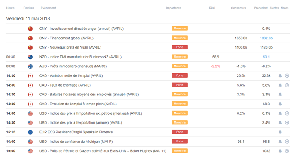Sort by Importance column header
291x156 pixels.
click(173, 8)
